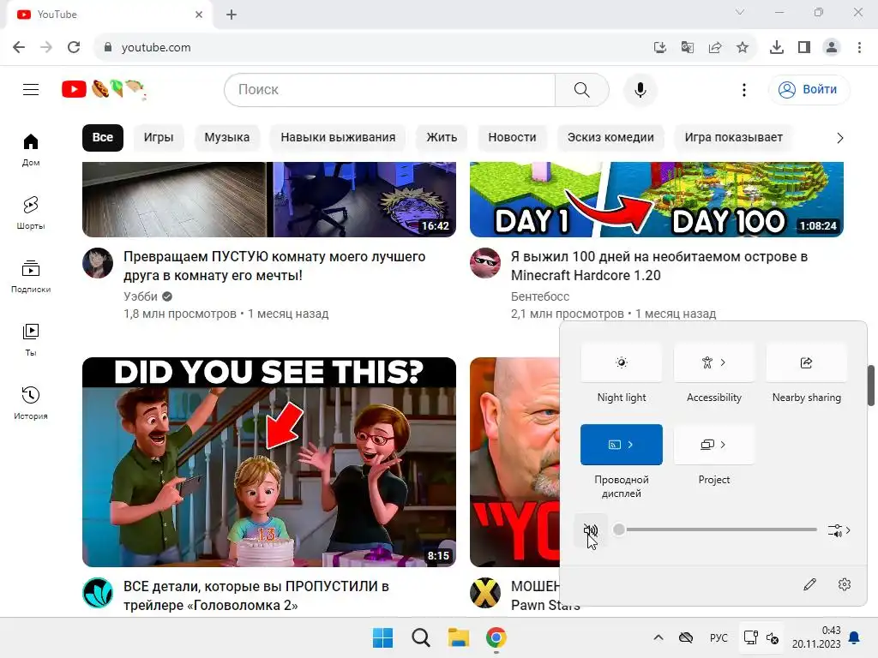
Task: Open Шорты in the sidebar
Action: coord(31,213)
